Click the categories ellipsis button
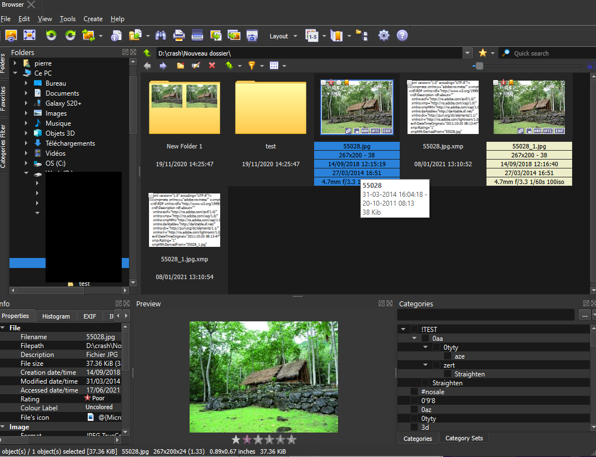Viewport: 596px width, 457px height. [584, 315]
